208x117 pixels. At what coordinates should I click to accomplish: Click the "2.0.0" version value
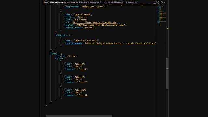click(x=72, y=56)
